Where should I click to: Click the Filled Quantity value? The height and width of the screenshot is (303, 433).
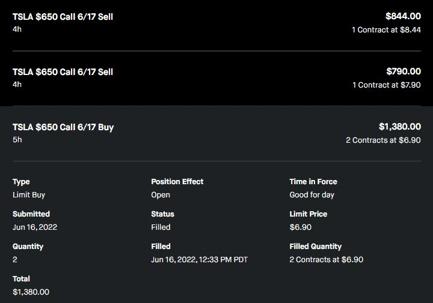(x=326, y=260)
